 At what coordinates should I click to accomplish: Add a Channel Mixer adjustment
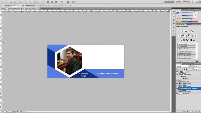[195, 35]
